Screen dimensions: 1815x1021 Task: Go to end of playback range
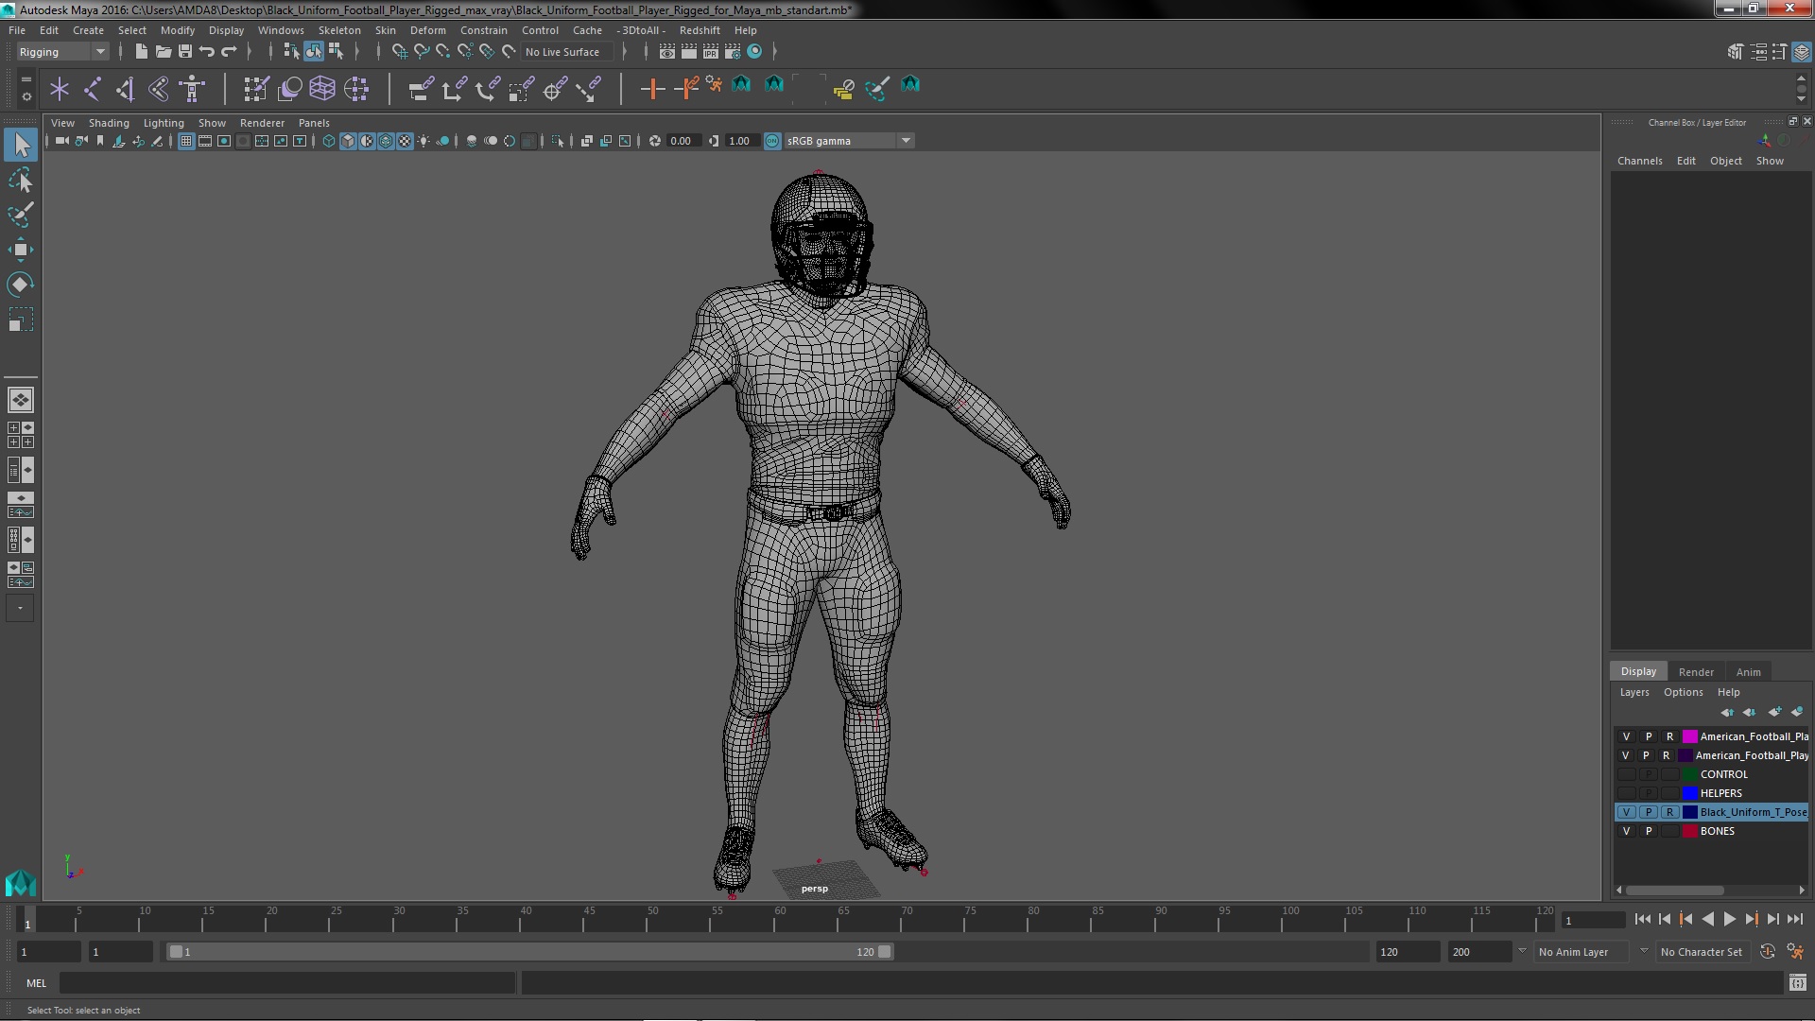[x=1794, y=919]
